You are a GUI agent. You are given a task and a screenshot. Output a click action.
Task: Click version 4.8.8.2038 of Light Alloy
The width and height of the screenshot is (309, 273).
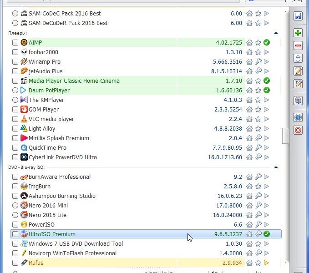click(x=228, y=129)
